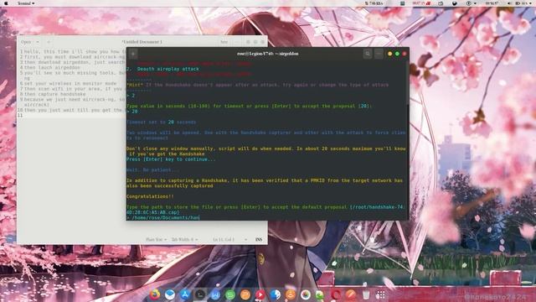Open the blue App Store icon in dock
The width and height of the screenshot is (536, 302).
click(185, 294)
